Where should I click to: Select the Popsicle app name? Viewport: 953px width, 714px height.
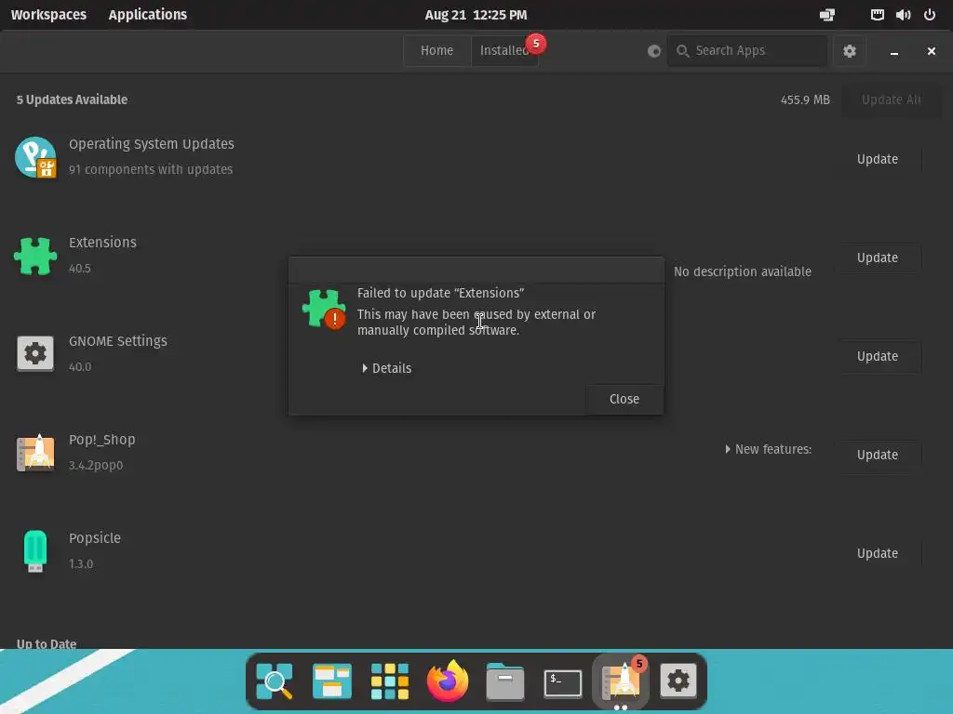click(95, 538)
